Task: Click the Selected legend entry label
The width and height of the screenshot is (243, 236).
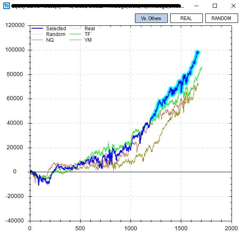Action: pyautogui.click(x=56, y=29)
